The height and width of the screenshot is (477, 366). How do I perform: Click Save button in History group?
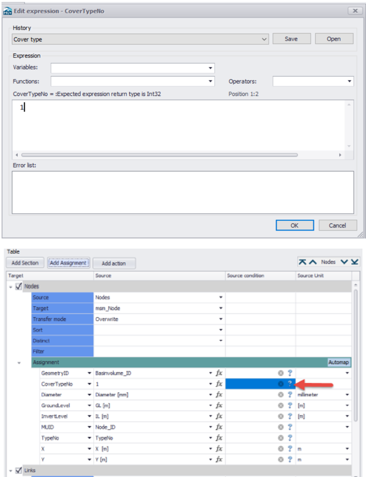(292, 39)
